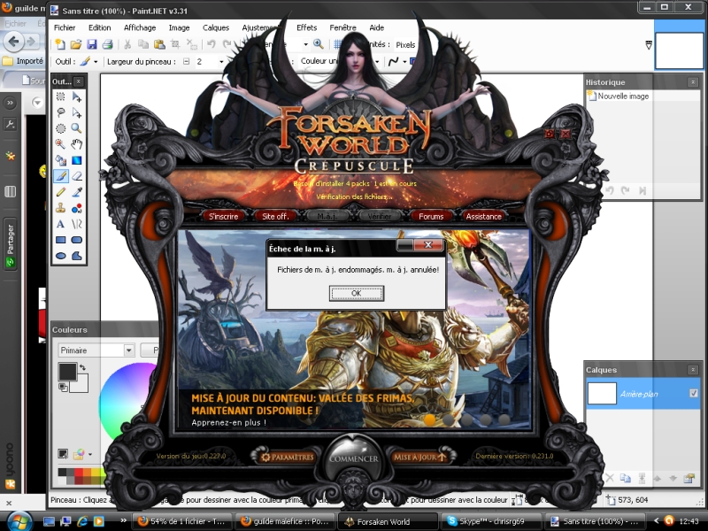Viewport: 708px width, 531px height.
Task: Choose the Pan hand tool
Action: 77,144
